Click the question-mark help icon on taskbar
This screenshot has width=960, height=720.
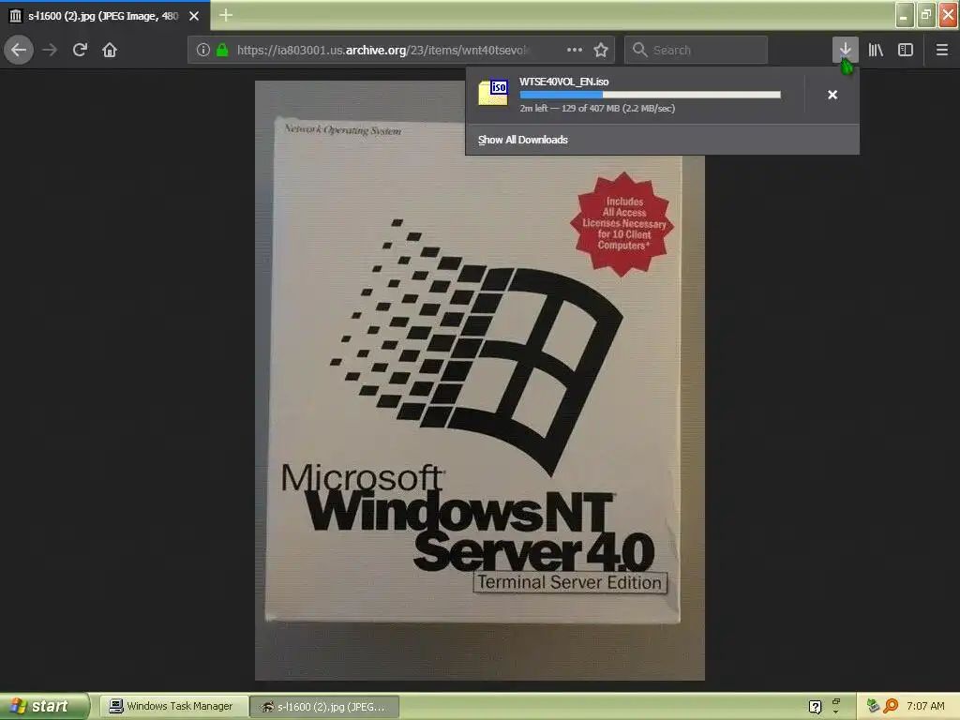coord(815,707)
